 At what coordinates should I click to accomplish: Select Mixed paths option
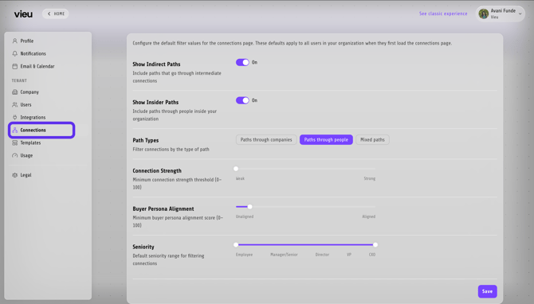point(372,140)
